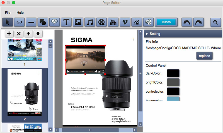Click the canvas horizontal scrollbar thumb
This screenshot has height=133, width=223.
pos(90,130)
